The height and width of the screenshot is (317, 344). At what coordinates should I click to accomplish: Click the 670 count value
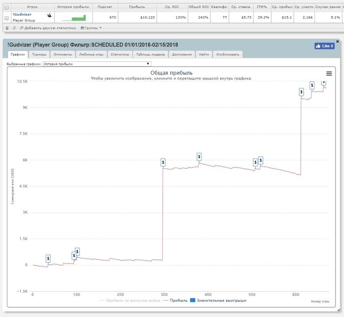tap(113, 17)
